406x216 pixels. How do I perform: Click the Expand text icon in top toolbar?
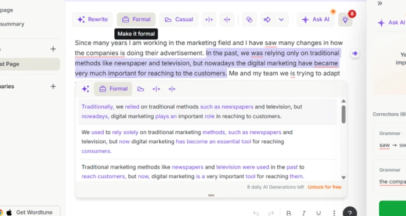pyautogui.click(x=209, y=19)
